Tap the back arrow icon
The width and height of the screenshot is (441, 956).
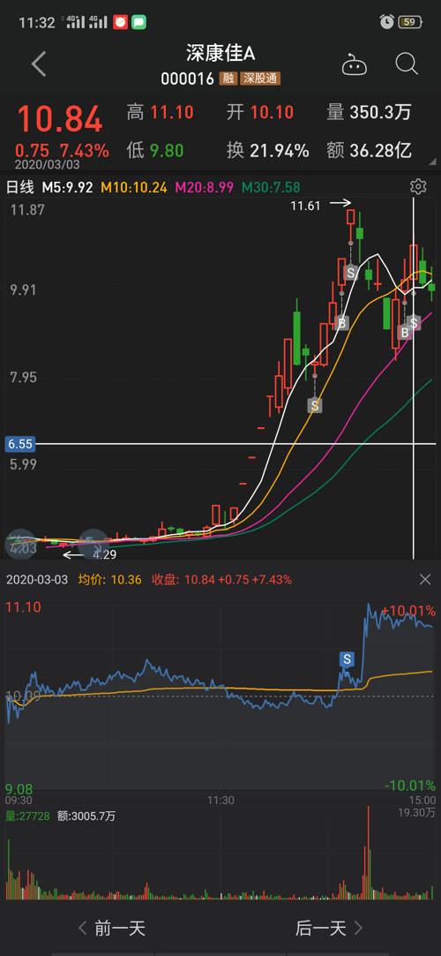39,64
